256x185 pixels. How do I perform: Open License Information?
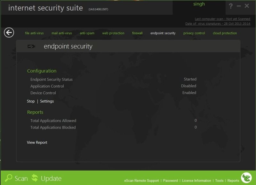pos(196,181)
